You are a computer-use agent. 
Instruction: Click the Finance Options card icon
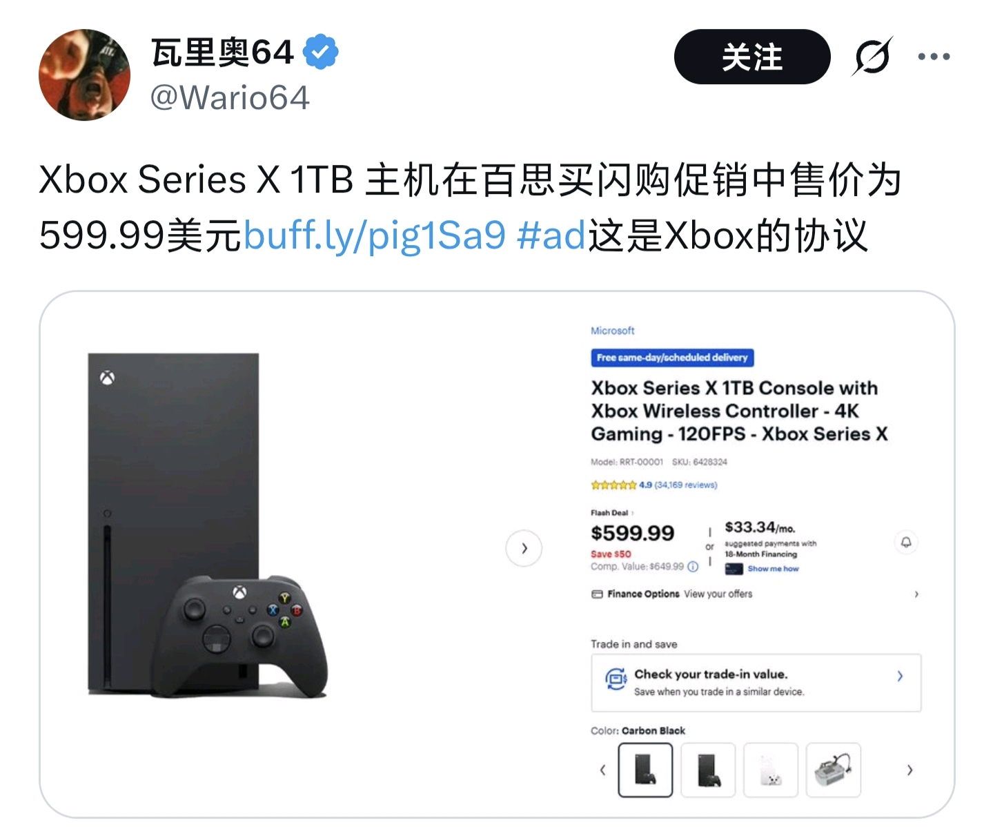tap(597, 594)
